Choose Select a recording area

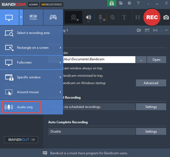tap(32, 33)
